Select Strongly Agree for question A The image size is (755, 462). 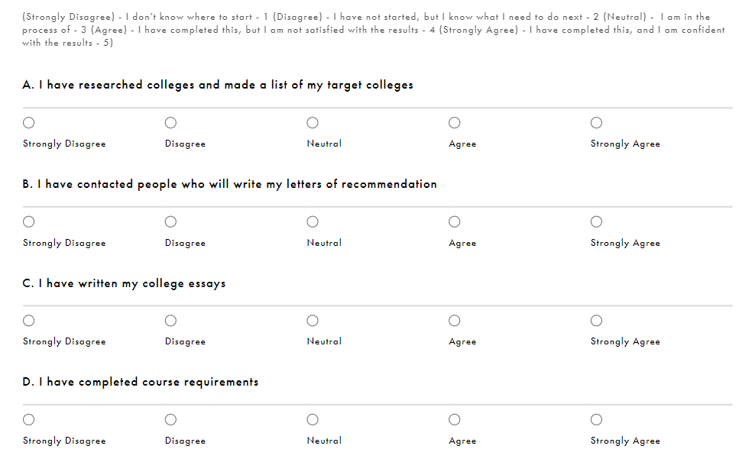(x=597, y=123)
